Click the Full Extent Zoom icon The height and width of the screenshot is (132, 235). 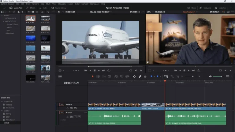(166, 76)
